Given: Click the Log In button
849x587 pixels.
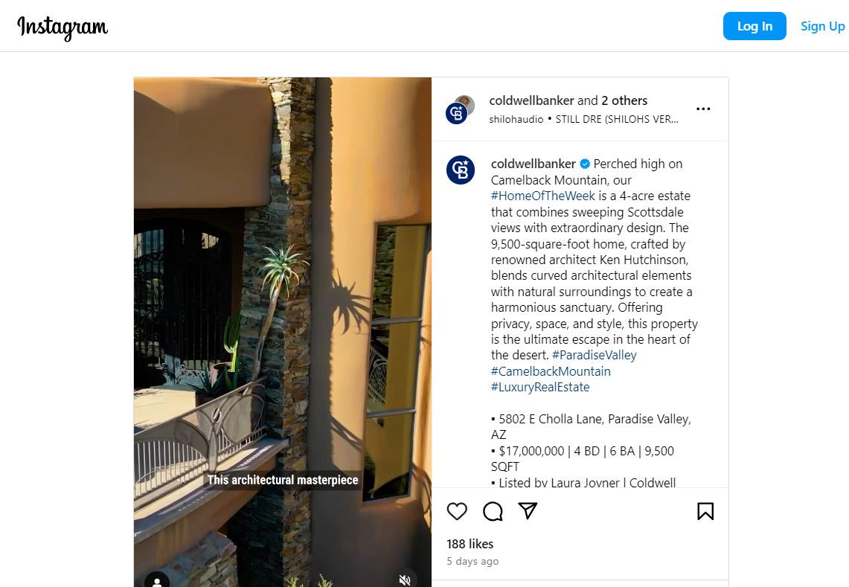Looking at the screenshot, I should [755, 26].
